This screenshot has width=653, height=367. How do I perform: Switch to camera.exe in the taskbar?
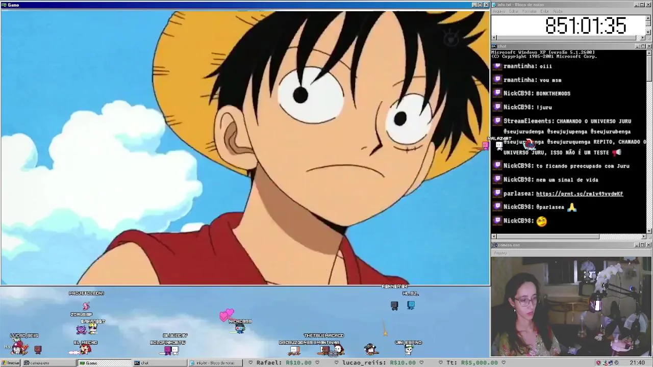(x=49, y=363)
